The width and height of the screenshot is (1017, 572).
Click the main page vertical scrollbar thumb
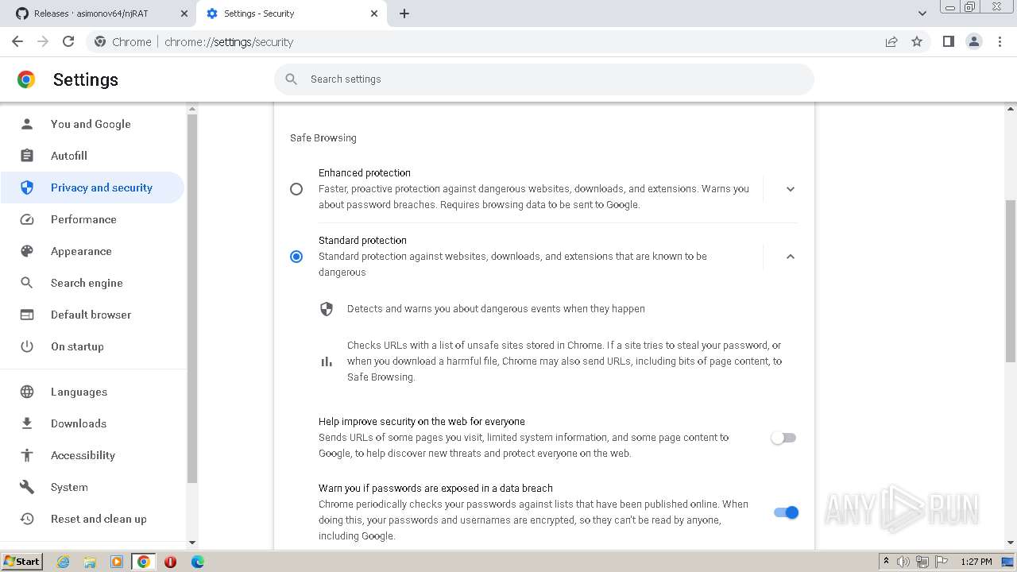[1011, 280]
